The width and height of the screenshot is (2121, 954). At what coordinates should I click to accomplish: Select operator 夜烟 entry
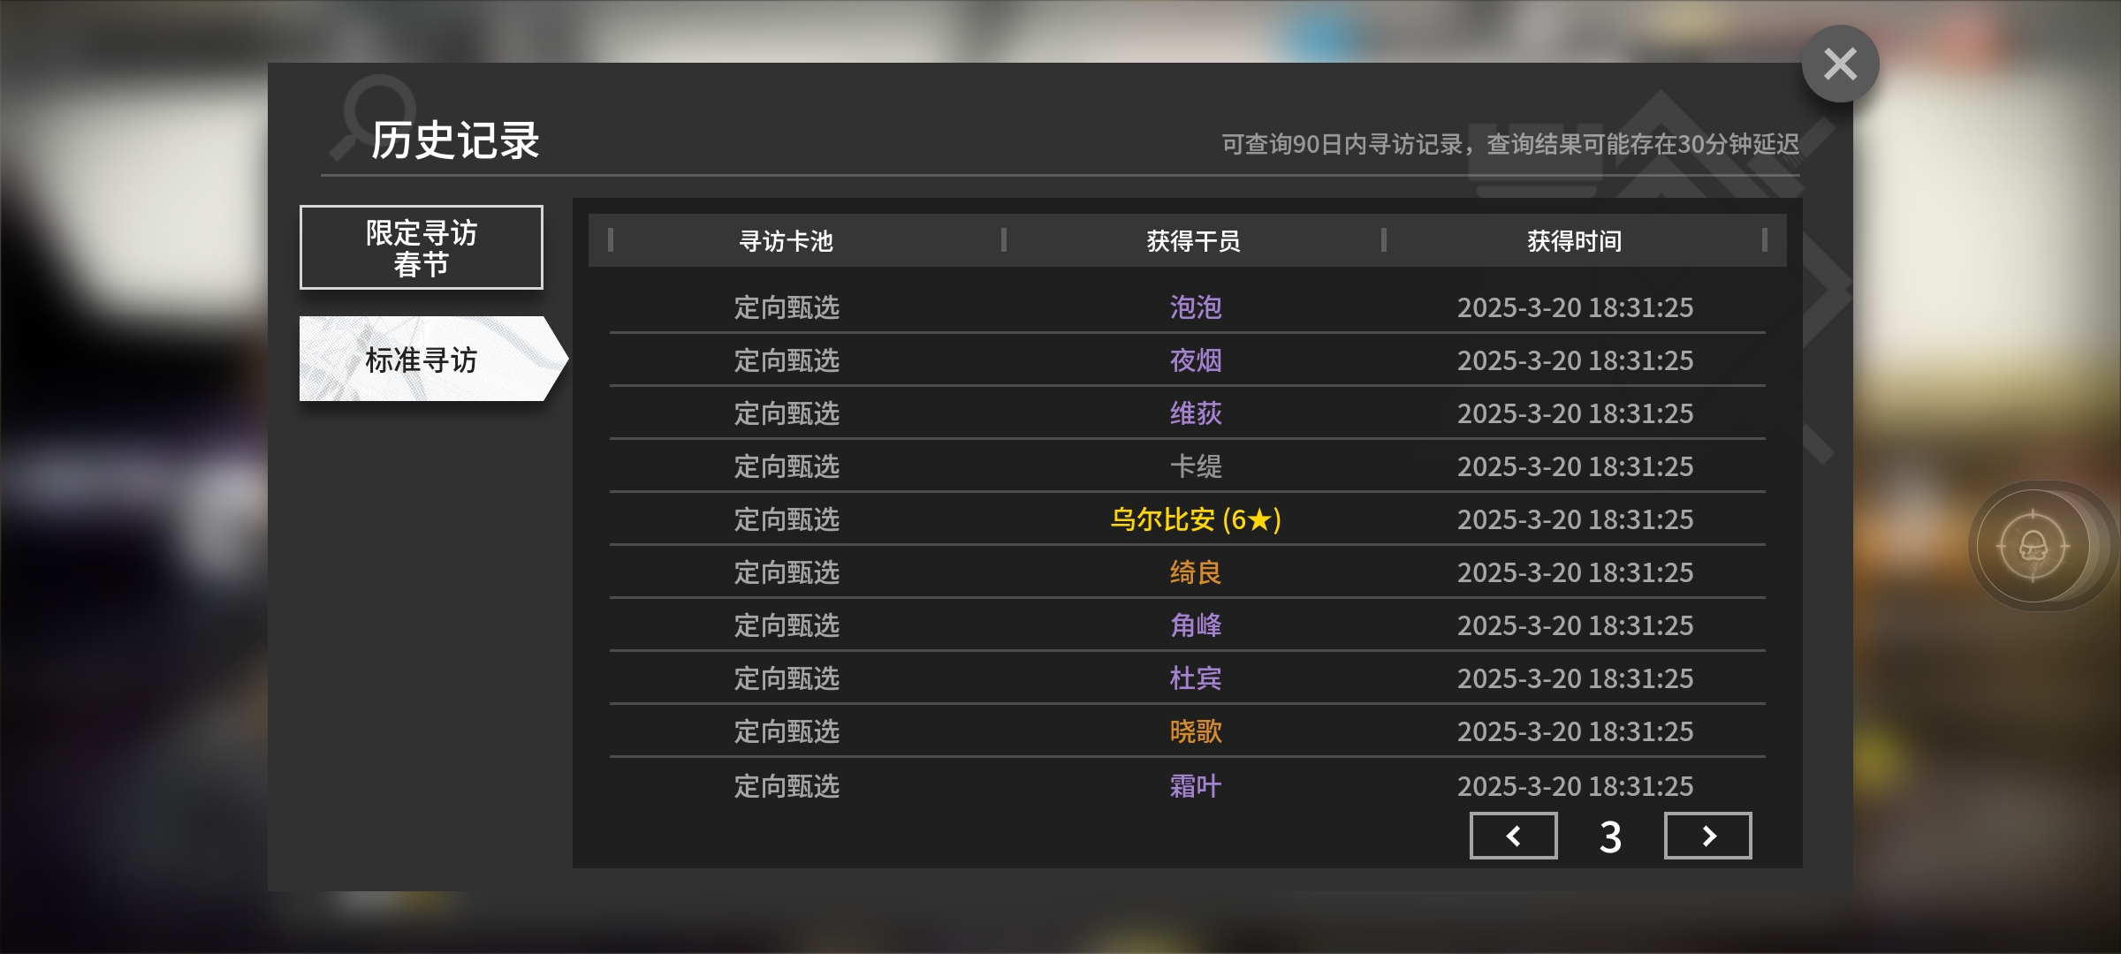pyautogui.click(x=1196, y=360)
